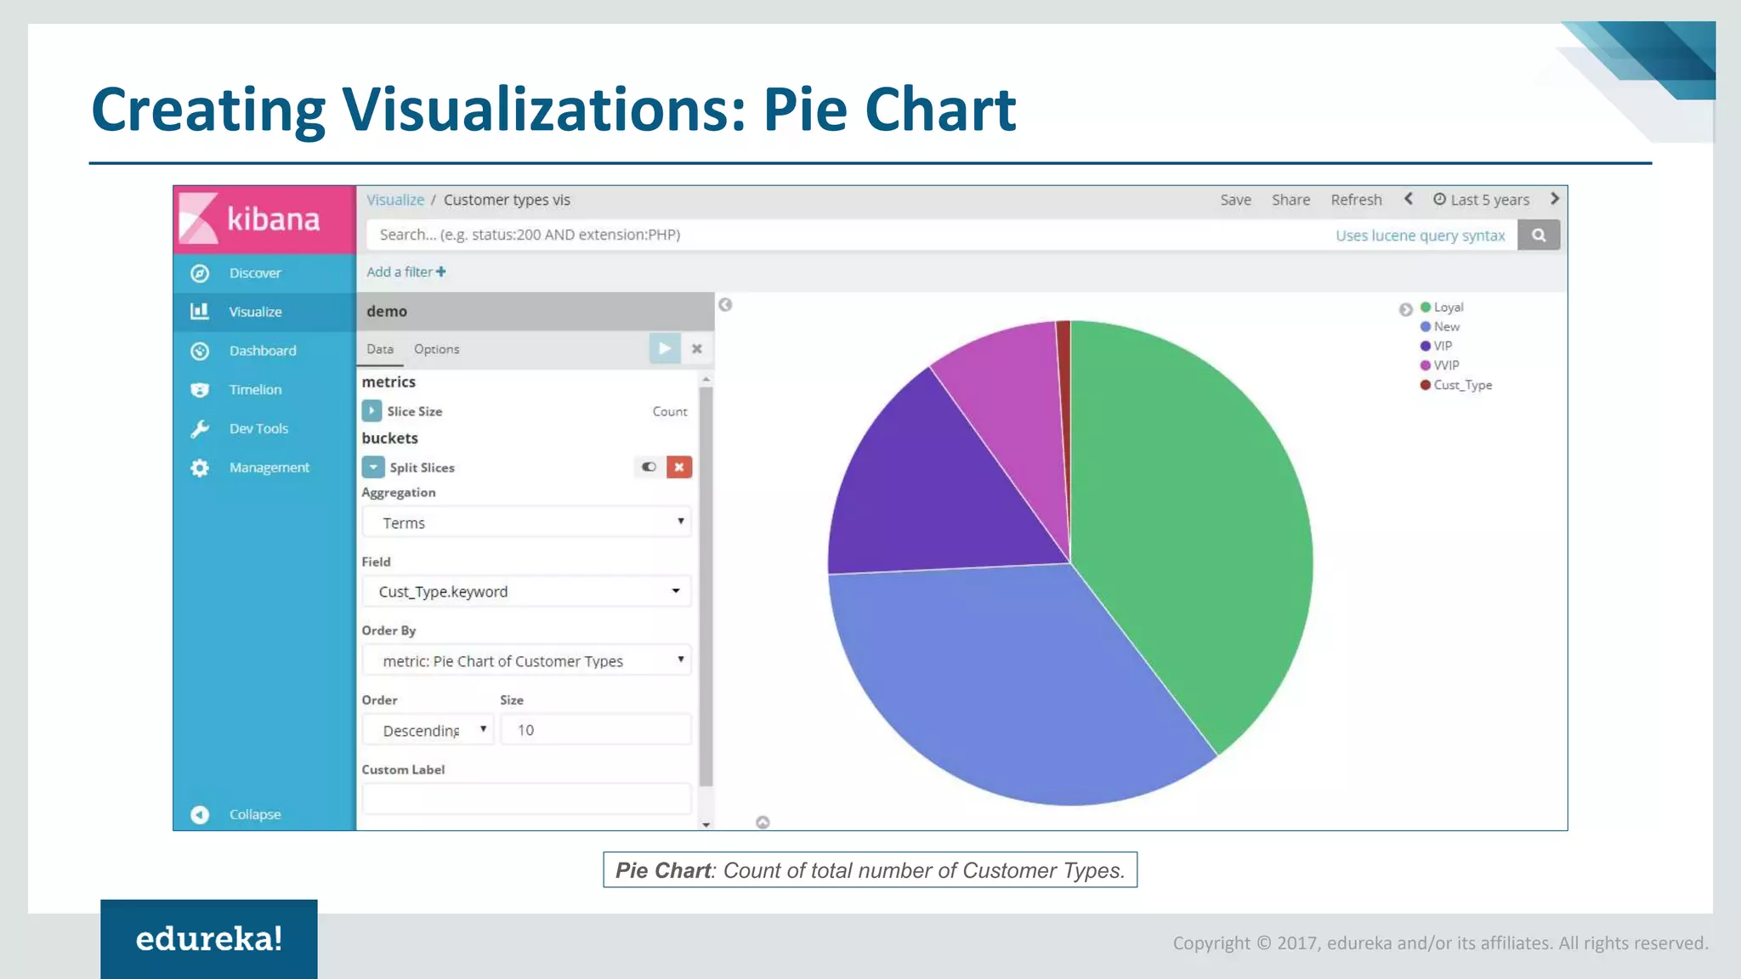1741x979 pixels.
Task: Click the Loyal legend color dot
Action: click(1426, 307)
